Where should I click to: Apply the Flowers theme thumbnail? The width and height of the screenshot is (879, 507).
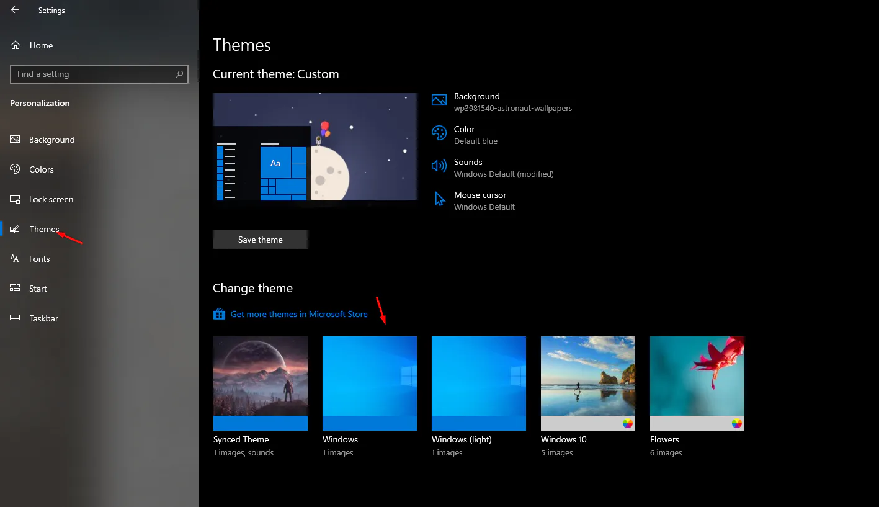click(x=697, y=383)
